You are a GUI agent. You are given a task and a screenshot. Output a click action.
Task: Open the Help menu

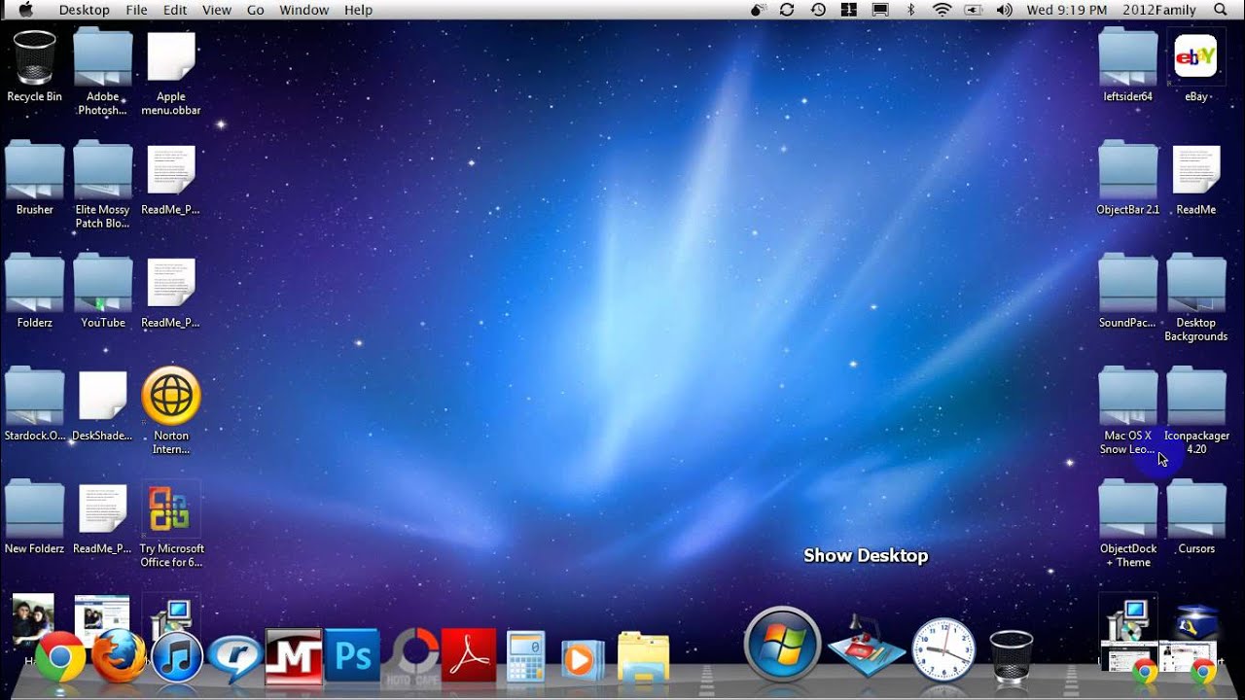tap(359, 10)
